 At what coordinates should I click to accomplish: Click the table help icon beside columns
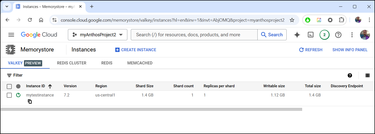click(x=350, y=75)
